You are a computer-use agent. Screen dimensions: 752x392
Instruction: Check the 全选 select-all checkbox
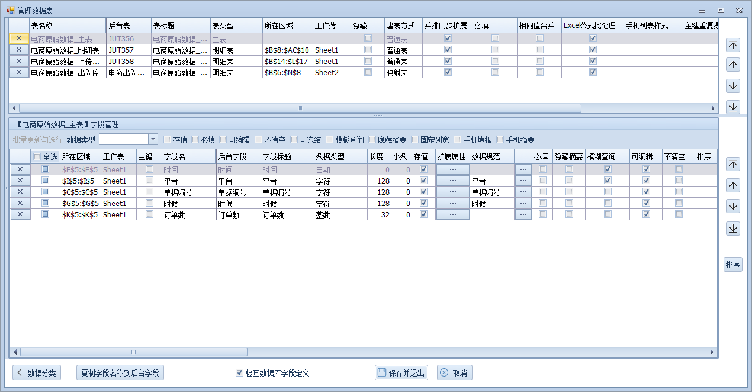pyautogui.click(x=37, y=157)
